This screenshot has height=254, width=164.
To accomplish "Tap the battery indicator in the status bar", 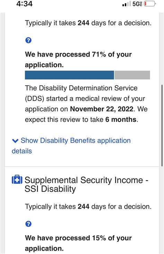I will pyautogui.click(x=150, y=3).
